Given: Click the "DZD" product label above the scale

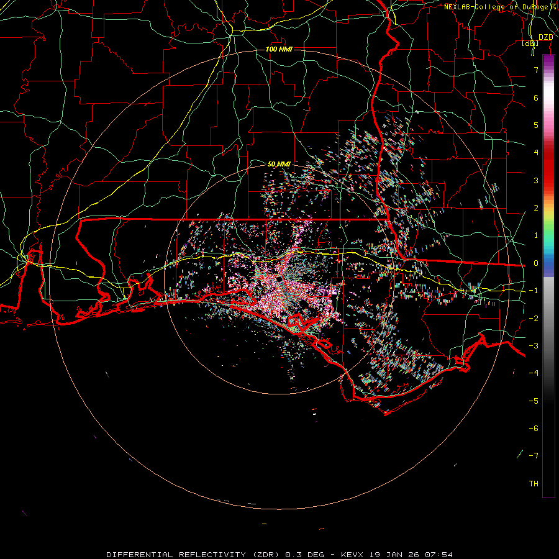Looking at the screenshot, I should (x=545, y=37).
